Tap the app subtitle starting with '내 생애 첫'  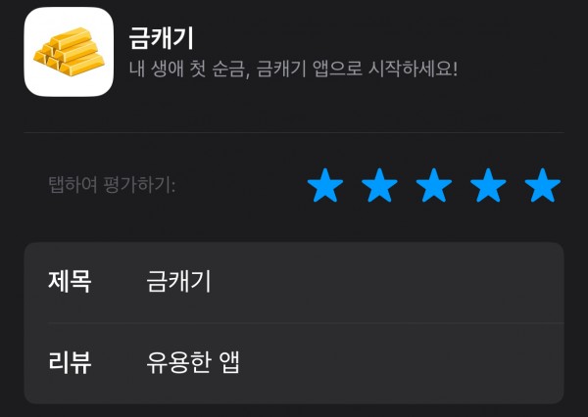point(293,69)
